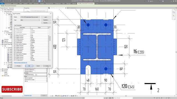
Task: Click the Parameter column header
Action: (22, 28)
